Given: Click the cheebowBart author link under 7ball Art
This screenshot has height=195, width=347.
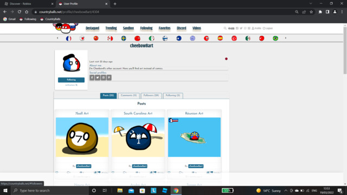Looking at the screenshot, I should coord(83,166).
